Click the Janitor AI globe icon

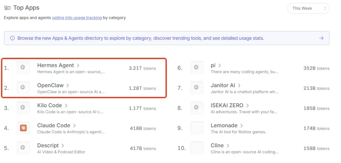pyautogui.click(x=196, y=87)
